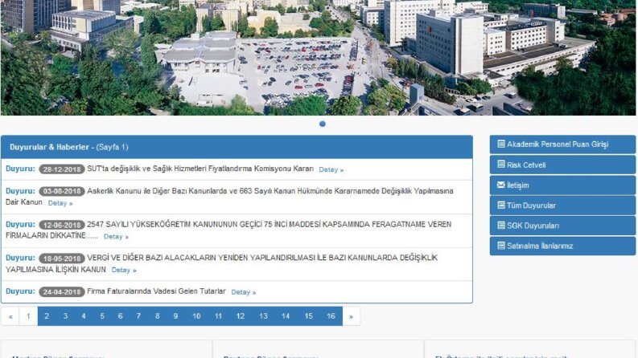Open Detay for Askerlik Kanunu announcement
The height and width of the screenshot is (358, 638).
(x=60, y=203)
